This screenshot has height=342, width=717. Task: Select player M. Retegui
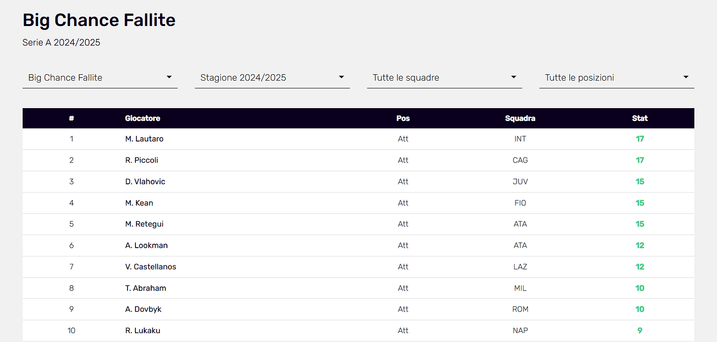tap(144, 224)
